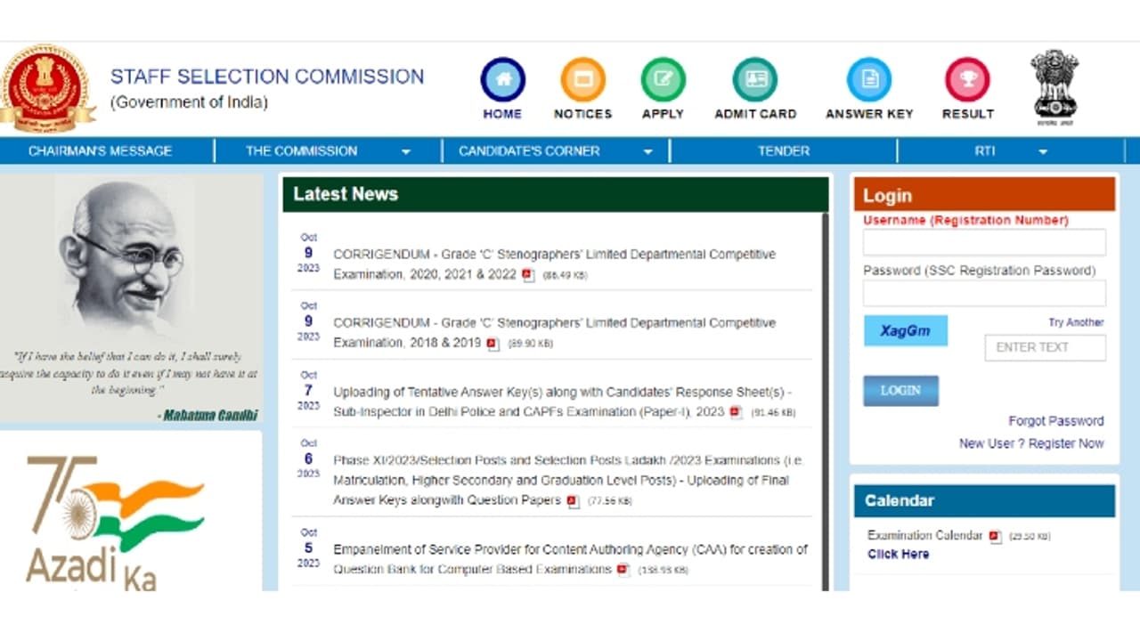
Task: Open Chairman's Message menu item
Action: click(x=100, y=151)
